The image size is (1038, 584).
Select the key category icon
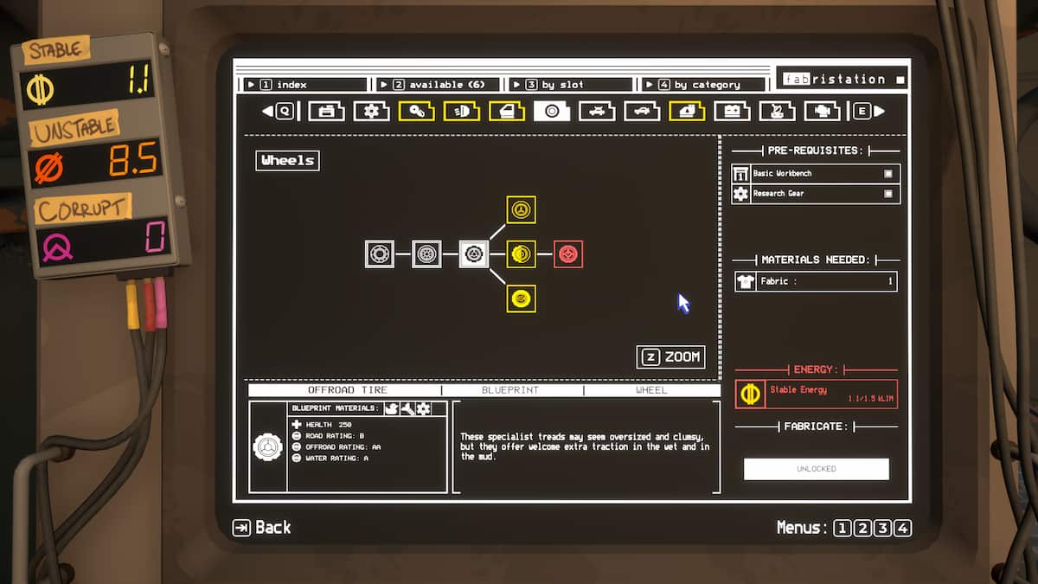[416, 111]
